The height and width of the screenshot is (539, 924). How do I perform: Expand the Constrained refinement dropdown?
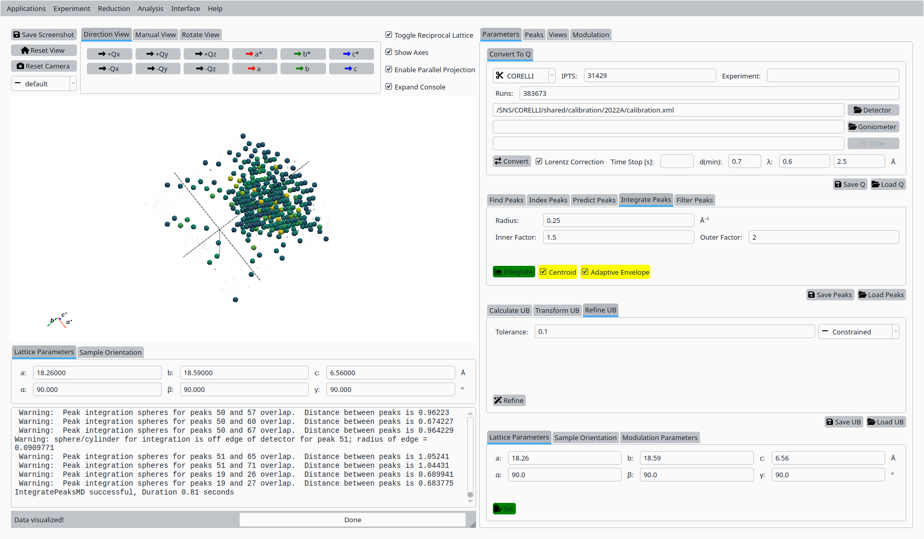pyautogui.click(x=858, y=332)
